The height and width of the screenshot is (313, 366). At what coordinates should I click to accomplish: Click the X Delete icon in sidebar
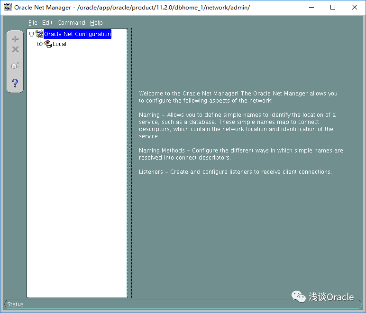pyautogui.click(x=15, y=49)
